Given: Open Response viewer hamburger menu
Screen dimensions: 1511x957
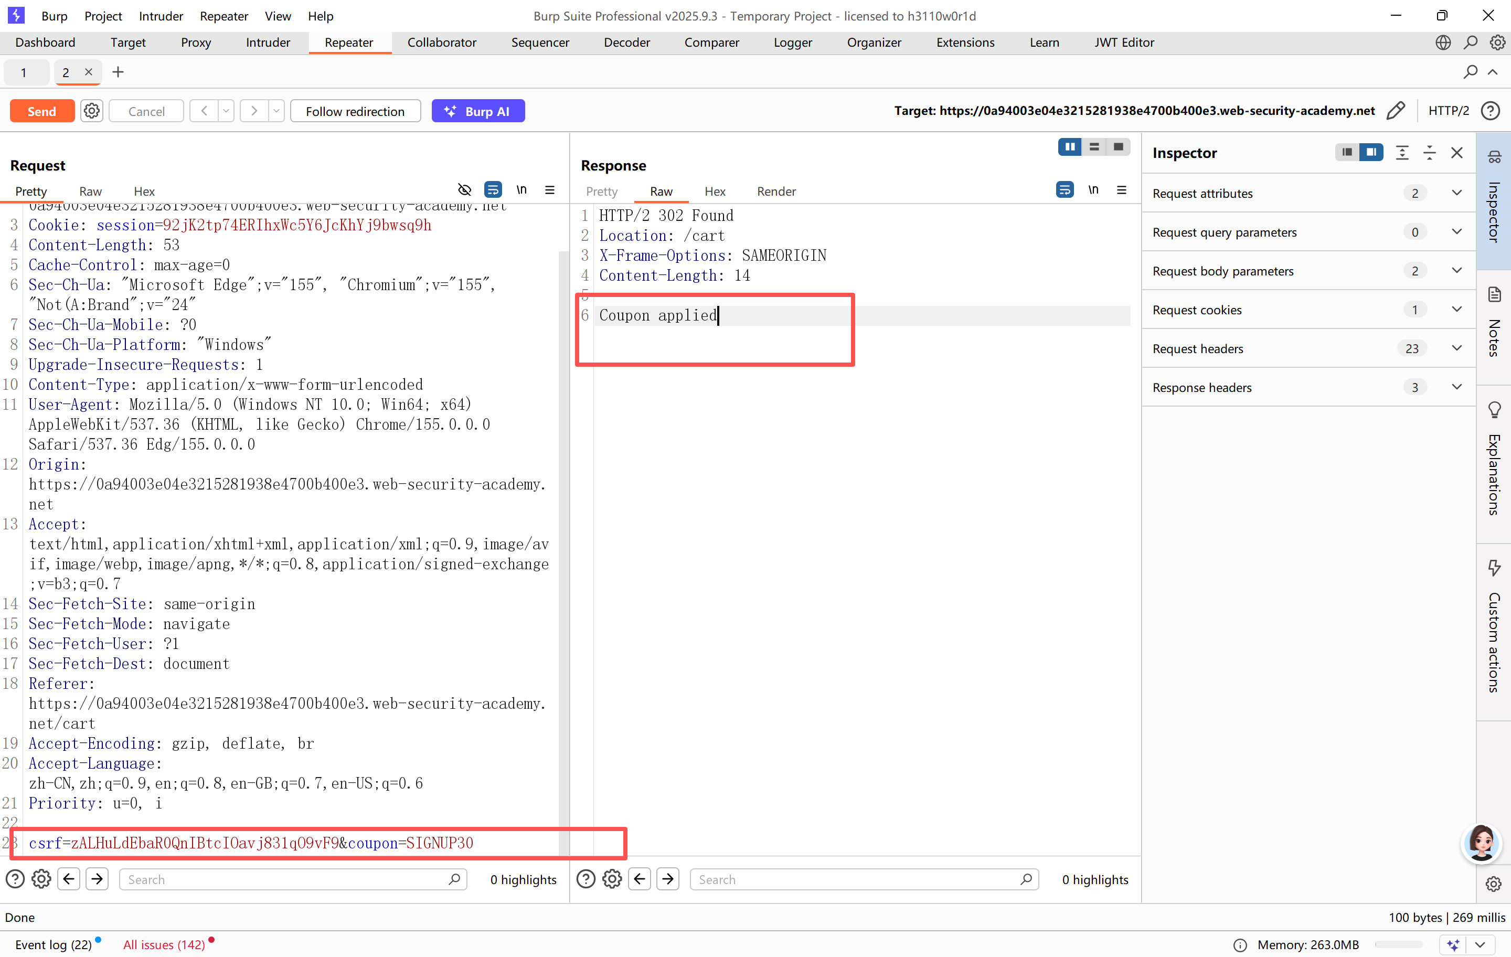Looking at the screenshot, I should 1122,189.
